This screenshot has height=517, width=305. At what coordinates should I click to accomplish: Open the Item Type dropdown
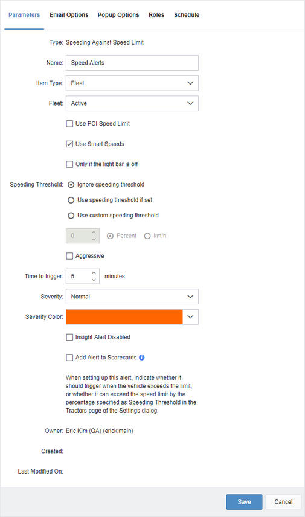[x=132, y=83]
